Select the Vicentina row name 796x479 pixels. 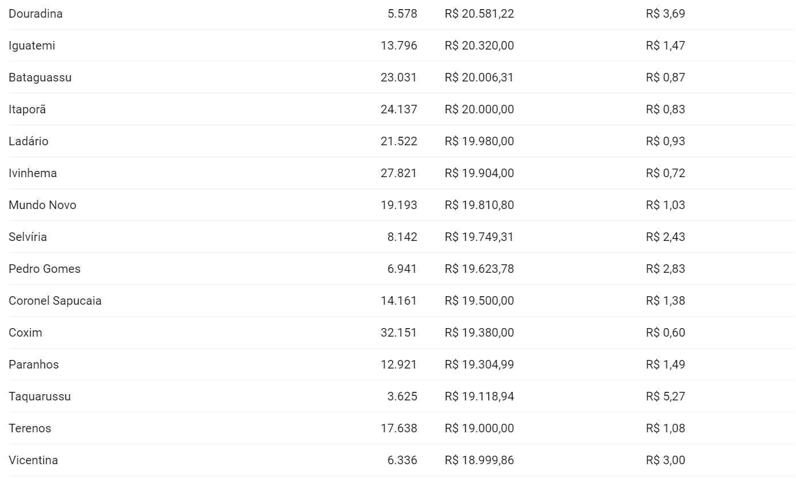point(33,460)
